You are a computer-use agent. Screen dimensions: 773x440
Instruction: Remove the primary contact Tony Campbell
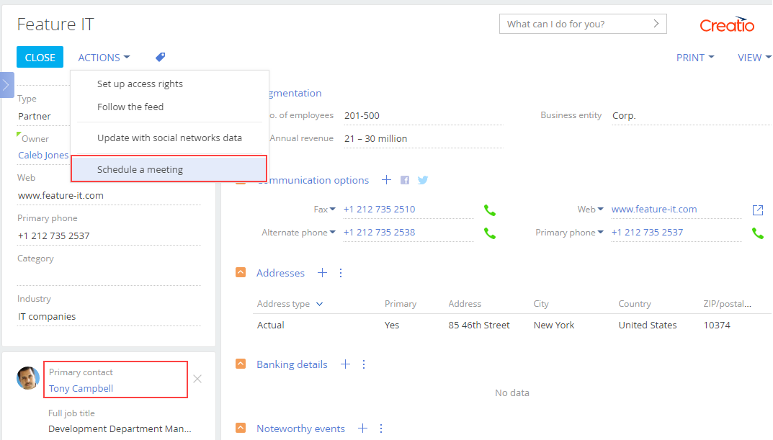coord(197,379)
